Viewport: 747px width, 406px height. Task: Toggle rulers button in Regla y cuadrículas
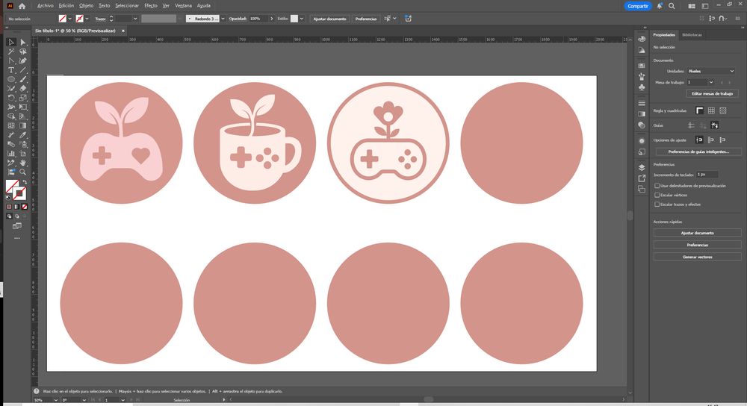[699, 110]
